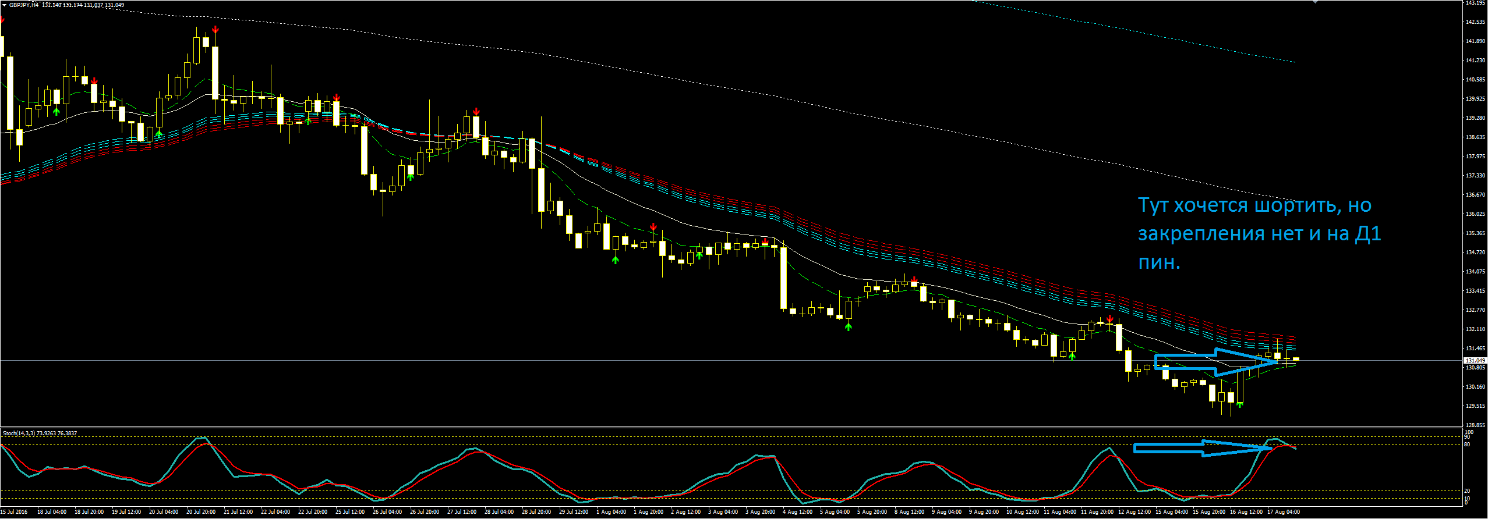Click the 140.585 price axis label

click(x=1475, y=80)
